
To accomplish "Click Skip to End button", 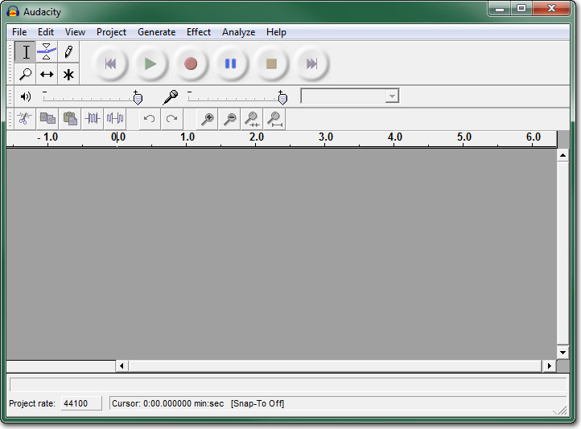I will pos(311,63).
